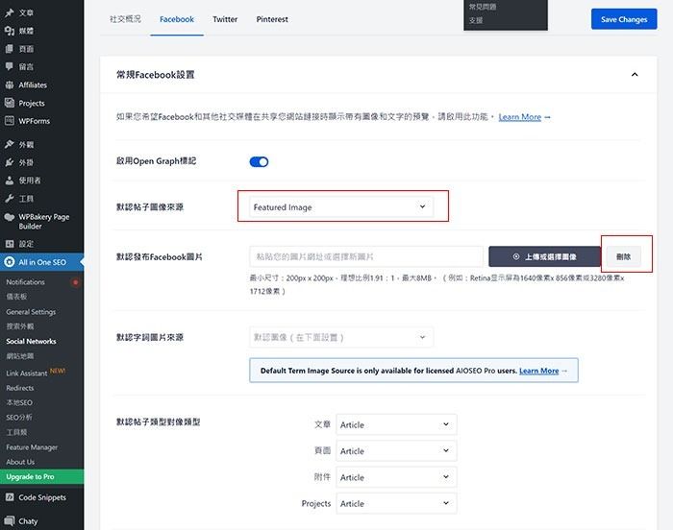Open SEO分析 in the AIOSEO submenu
Screen dimensions: 673x530
(19, 418)
